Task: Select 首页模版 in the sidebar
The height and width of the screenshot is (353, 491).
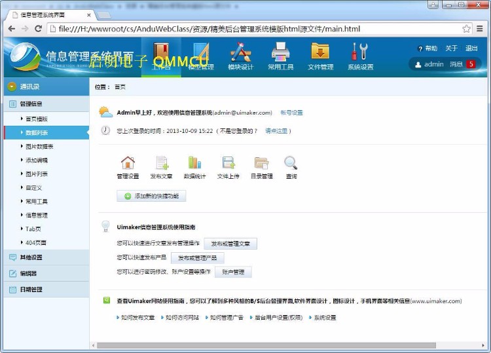Action: pos(37,119)
